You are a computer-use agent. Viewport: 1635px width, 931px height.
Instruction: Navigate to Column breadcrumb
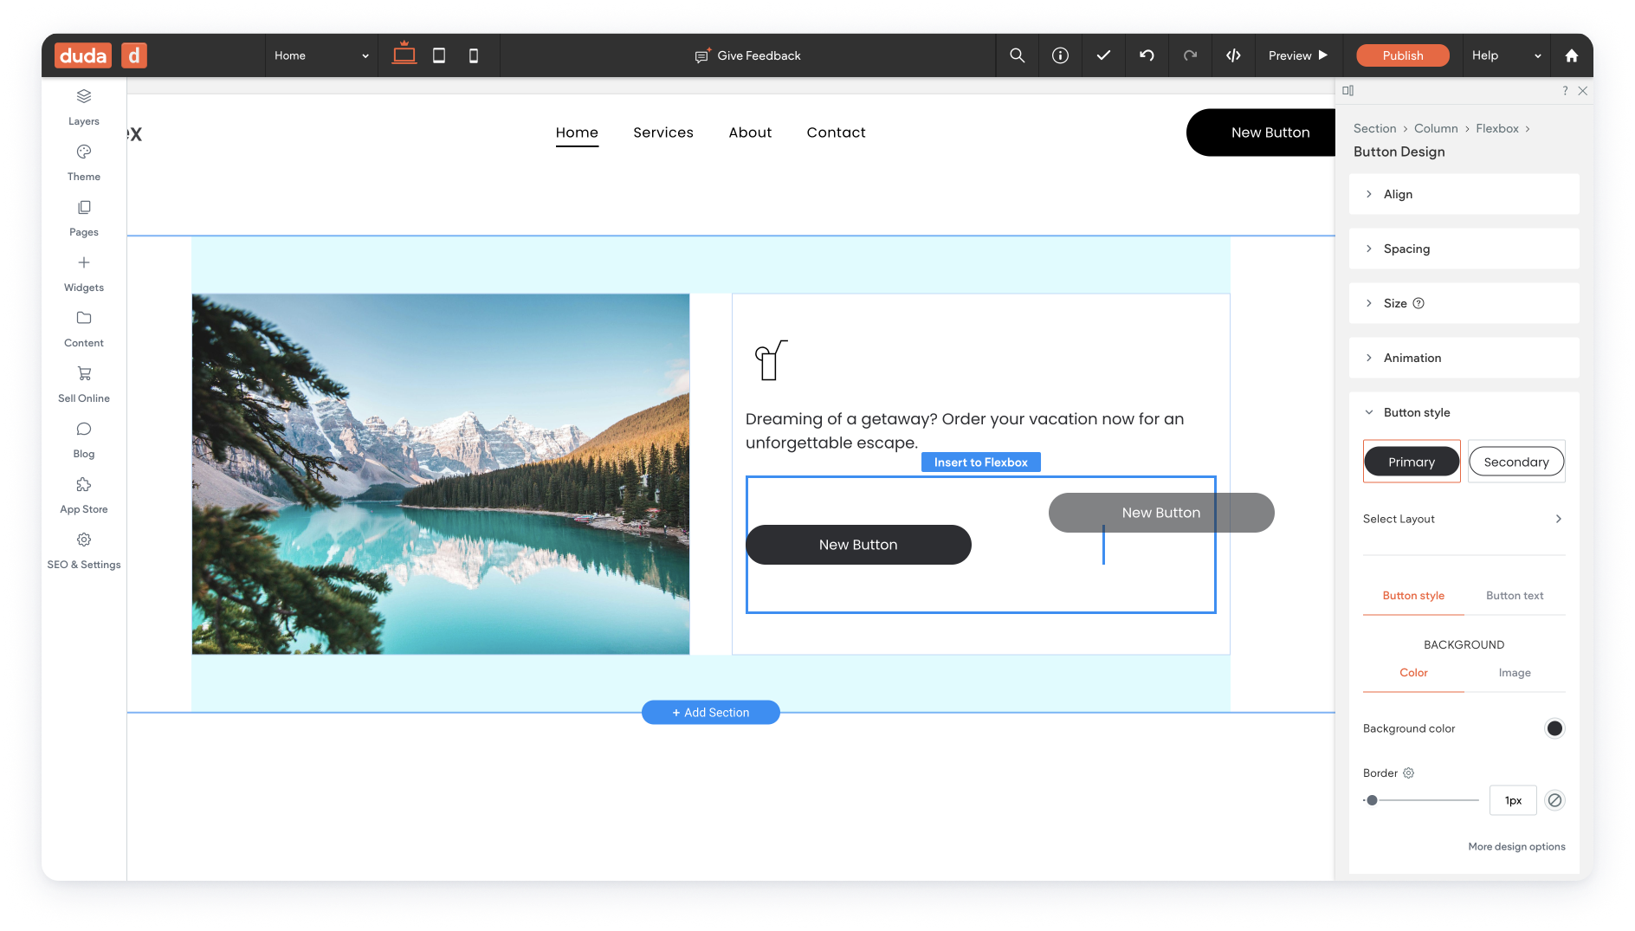click(1436, 128)
